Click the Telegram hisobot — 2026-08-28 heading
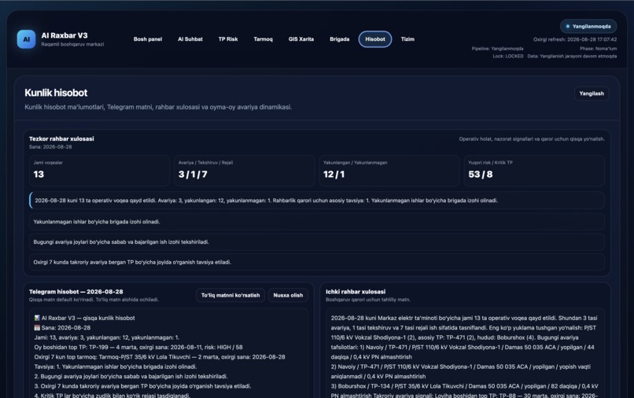Image resolution: width=634 pixels, height=398 pixels. [76, 292]
